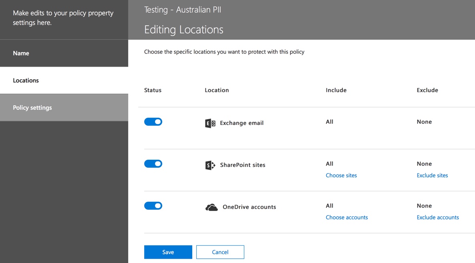Open Exclude accounts for OneDrive

tap(438, 217)
